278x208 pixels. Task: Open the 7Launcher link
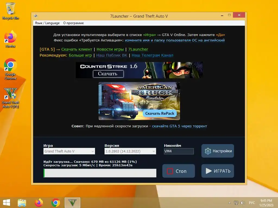pyautogui.click(x=138, y=49)
